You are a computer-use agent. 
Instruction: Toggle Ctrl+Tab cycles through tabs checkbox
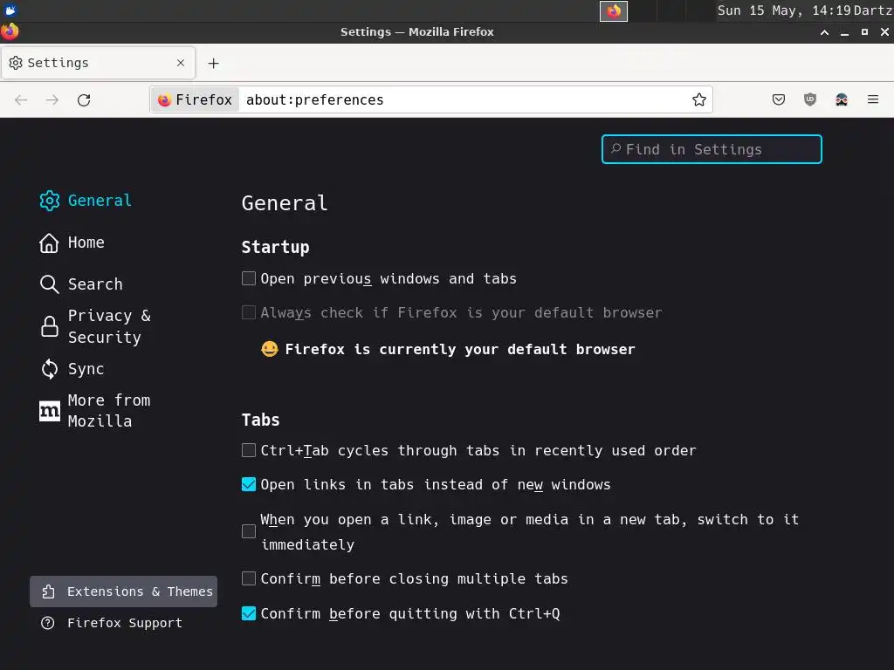pyautogui.click(x=249, y=451)
